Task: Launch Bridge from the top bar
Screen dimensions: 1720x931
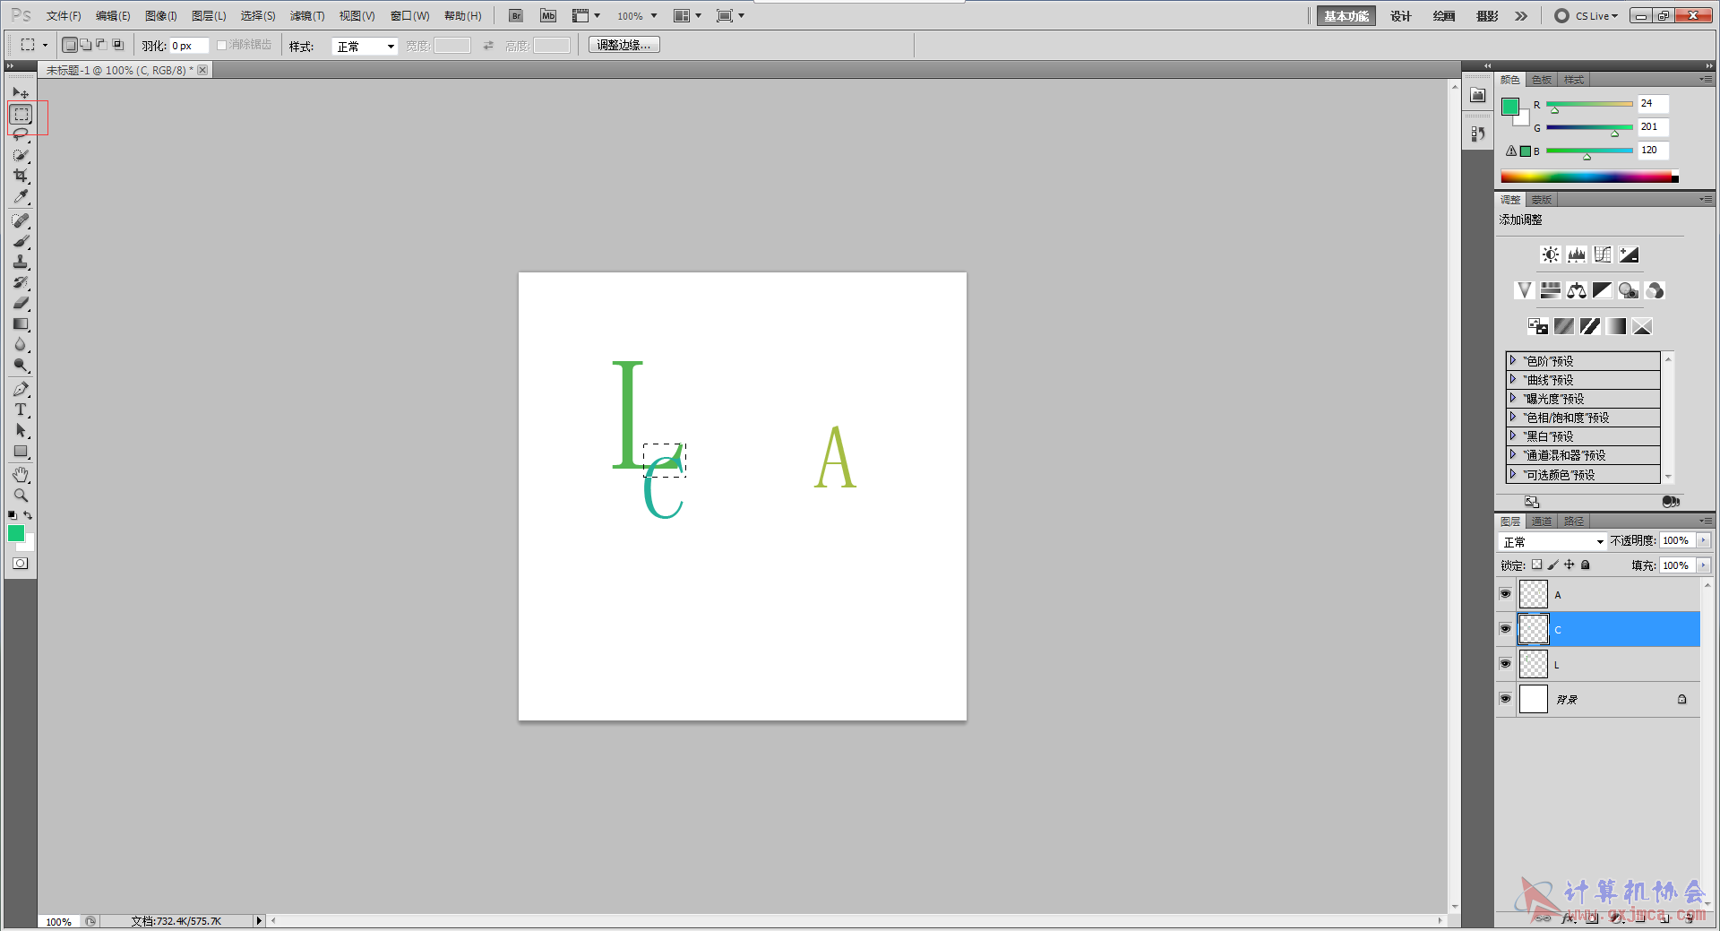Action: click(x=516, y=15)
